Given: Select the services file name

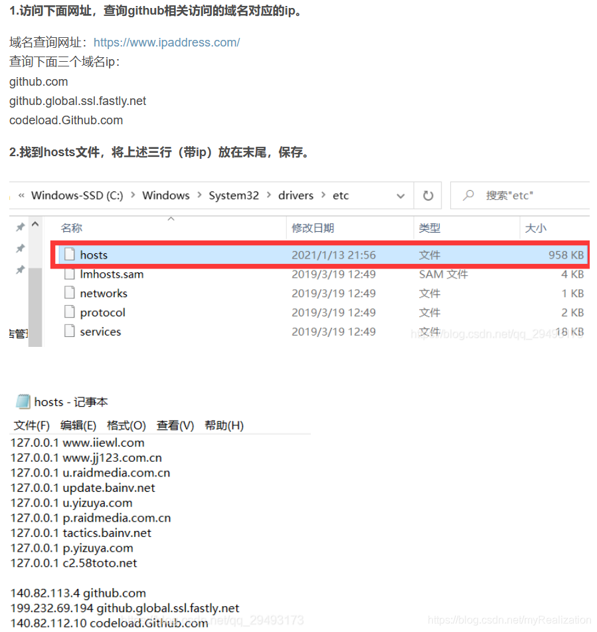Looking at the screenshot, I should (x=100, y=332).
